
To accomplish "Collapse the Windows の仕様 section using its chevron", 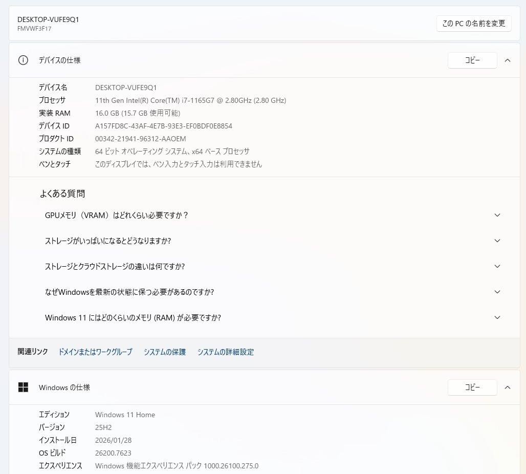I will tap(507, 387).
